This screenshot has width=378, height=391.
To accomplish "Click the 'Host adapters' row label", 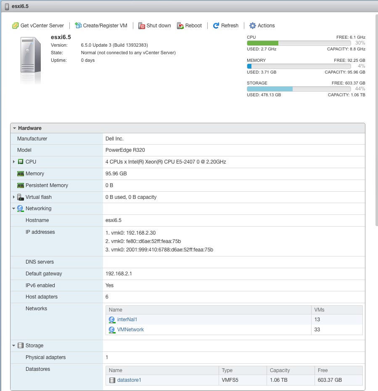I will (x=42, y=297).
